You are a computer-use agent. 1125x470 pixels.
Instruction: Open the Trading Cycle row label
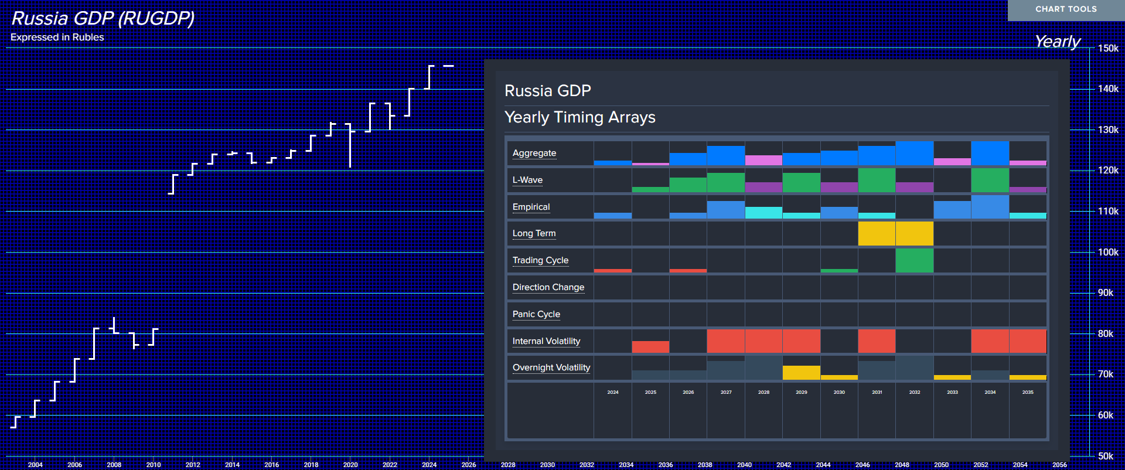pyautogui.click(x=540, y=260)
